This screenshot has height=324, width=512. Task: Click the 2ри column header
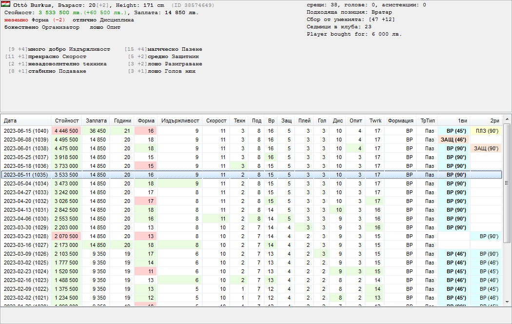point(494,121)
